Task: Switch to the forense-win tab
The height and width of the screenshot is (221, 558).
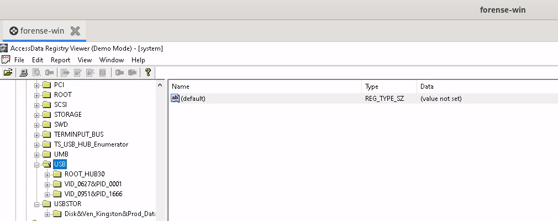Action: click(x=42, y=31)
